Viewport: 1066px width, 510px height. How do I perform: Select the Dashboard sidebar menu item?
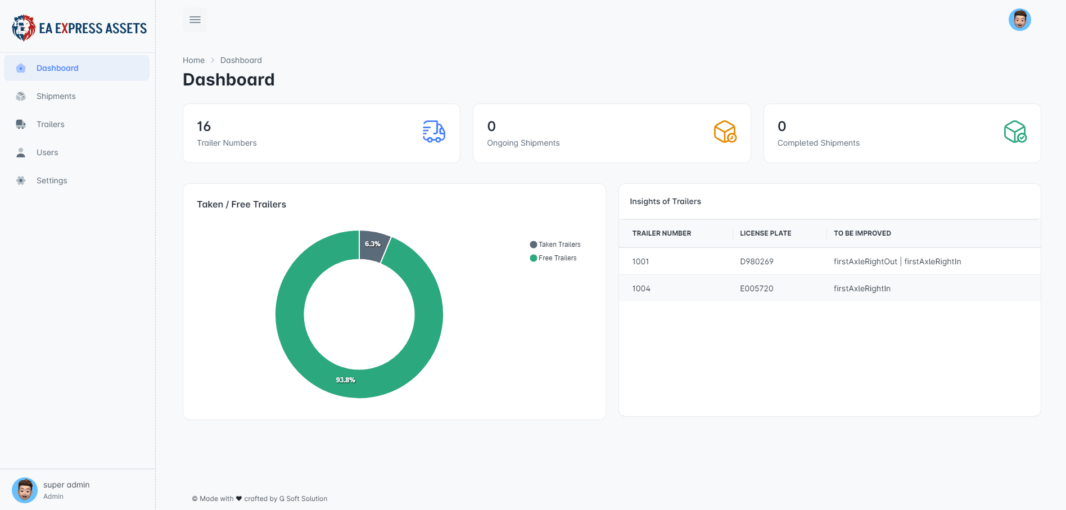point(76,68)
